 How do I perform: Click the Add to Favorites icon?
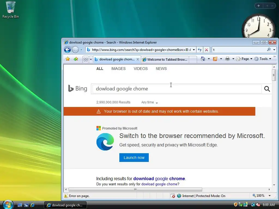coord(76,59)
